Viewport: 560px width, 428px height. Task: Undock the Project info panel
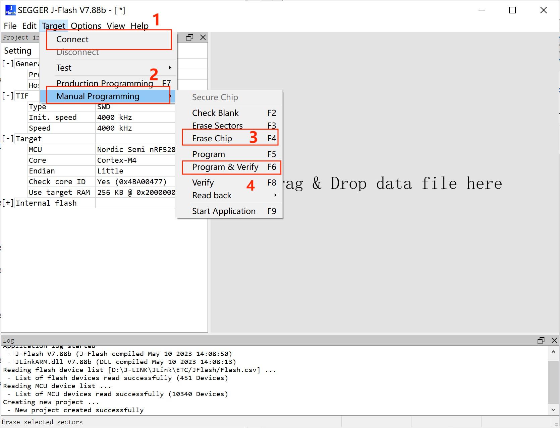point(189,37)
